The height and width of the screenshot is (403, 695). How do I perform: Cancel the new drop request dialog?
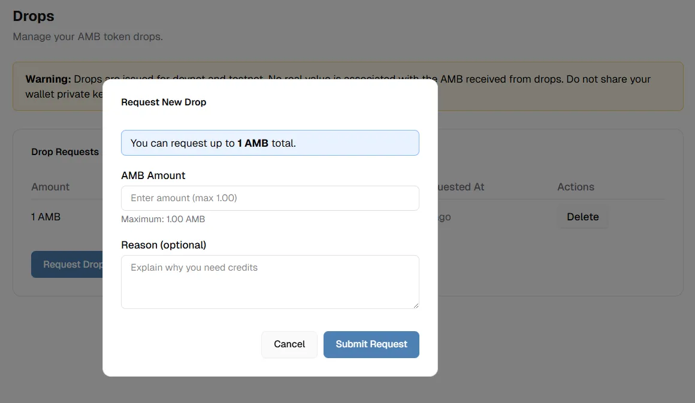(289, 344)
